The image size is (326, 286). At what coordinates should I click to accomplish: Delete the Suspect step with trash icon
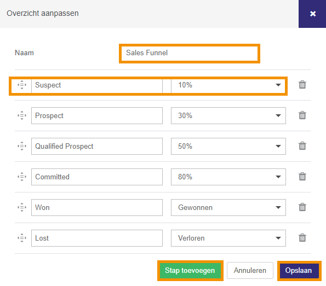(x=302, y=85)
